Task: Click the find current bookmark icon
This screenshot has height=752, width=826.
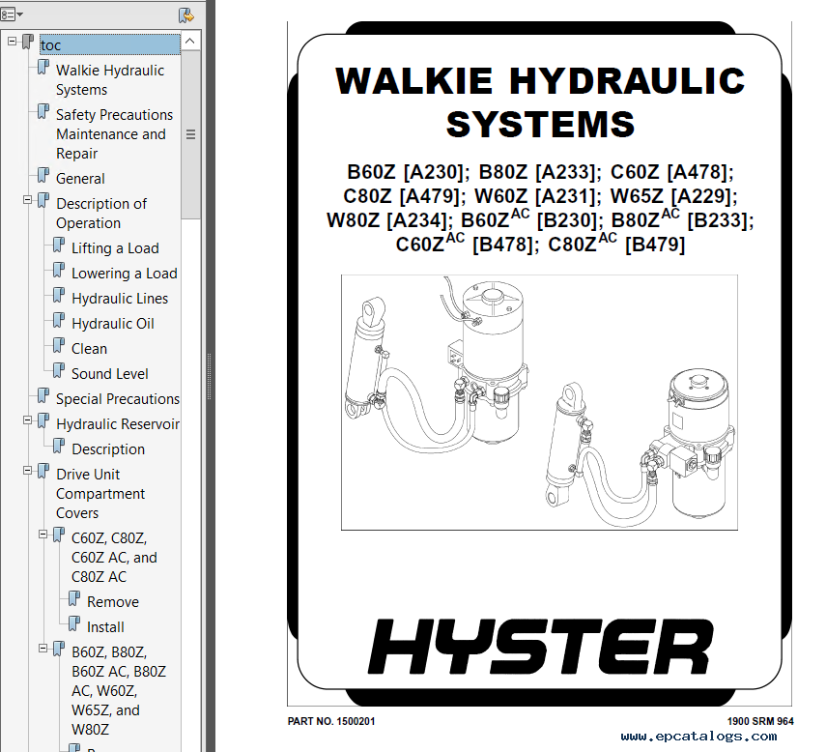Action: (185, 15)
